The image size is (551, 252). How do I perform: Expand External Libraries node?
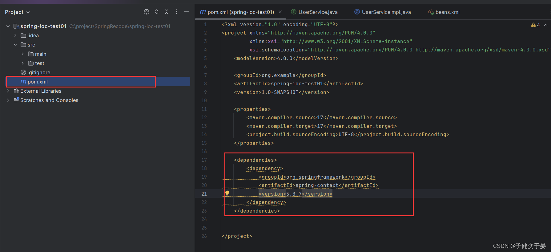click(x=8, y=91)
